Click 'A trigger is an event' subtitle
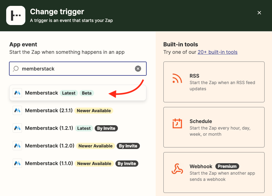 (71, 20)
